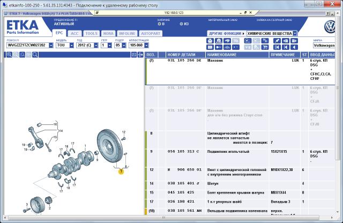
Task: Click the ST column header
Action: point(304,55)
